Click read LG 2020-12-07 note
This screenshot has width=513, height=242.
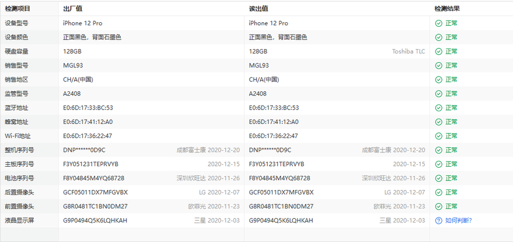tap(405, 192)
